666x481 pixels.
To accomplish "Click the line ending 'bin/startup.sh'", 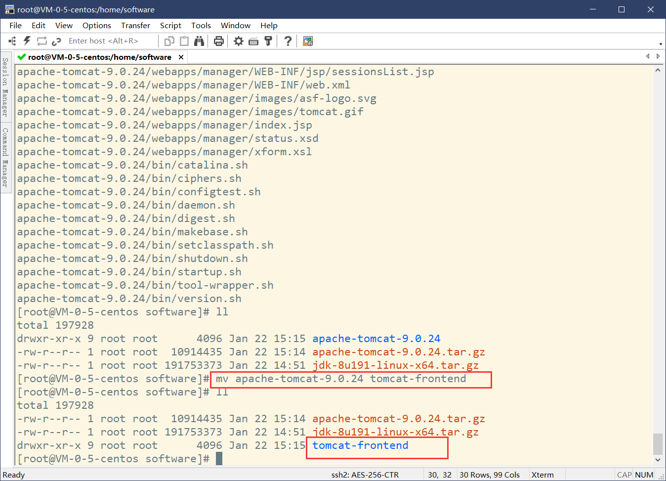I will (129, 272).
